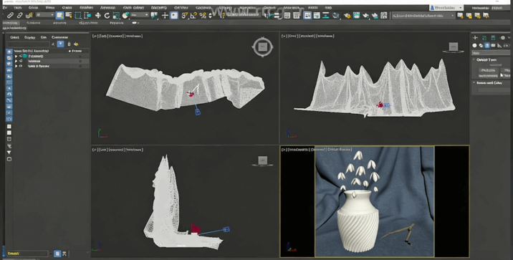The height and width of the screenshot is (260, 513).
Task: Pick the Select and Move tool
Action: pos(98,15)
